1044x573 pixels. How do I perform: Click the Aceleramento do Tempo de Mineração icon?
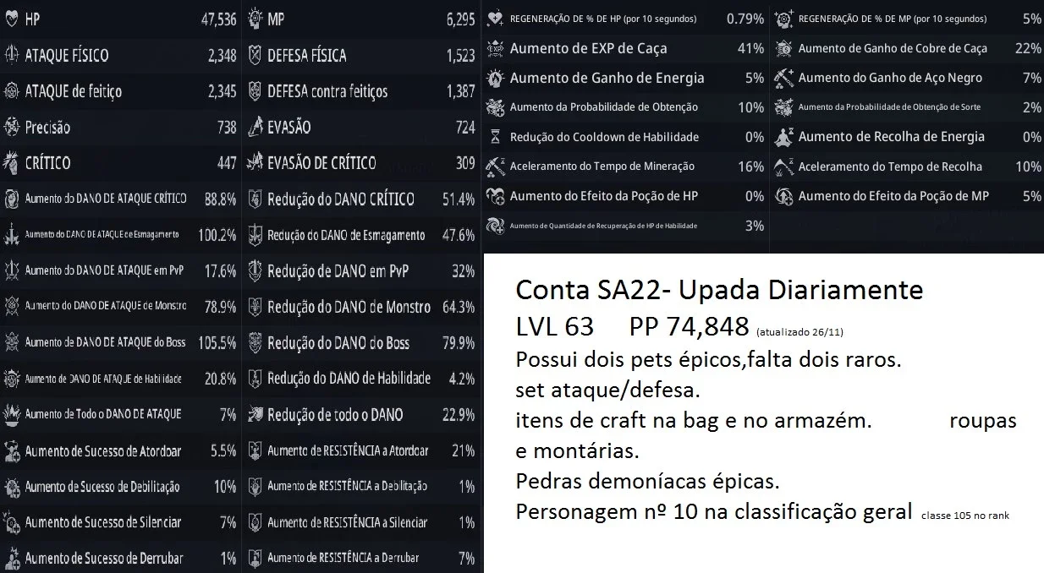tap(496, 166)
